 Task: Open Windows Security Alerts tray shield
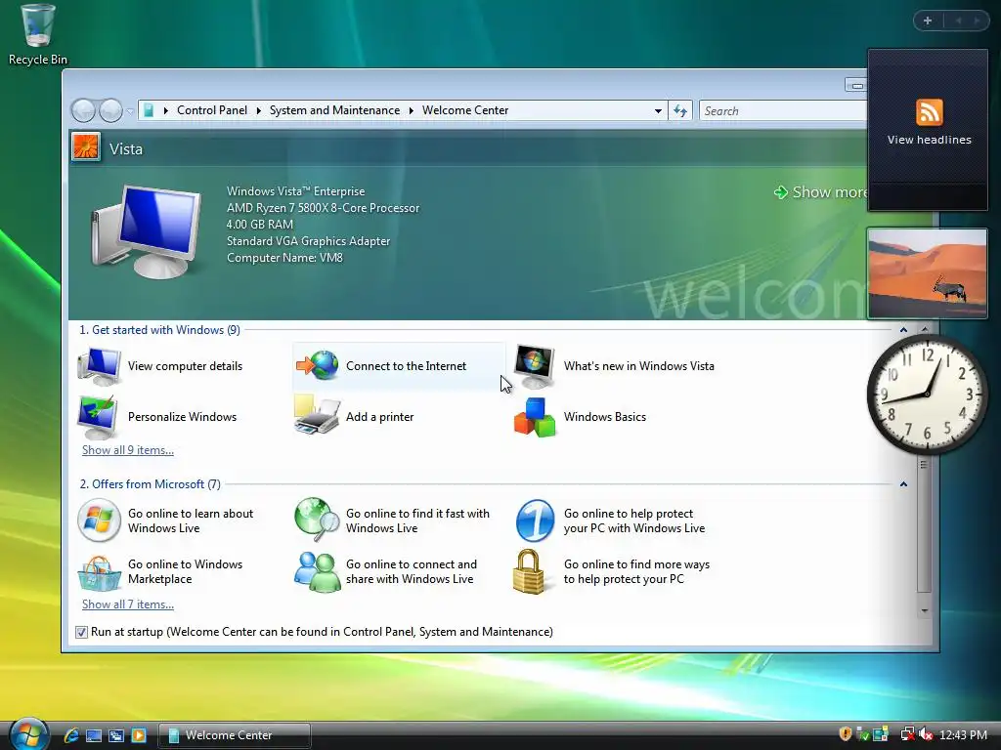[846, 734]
